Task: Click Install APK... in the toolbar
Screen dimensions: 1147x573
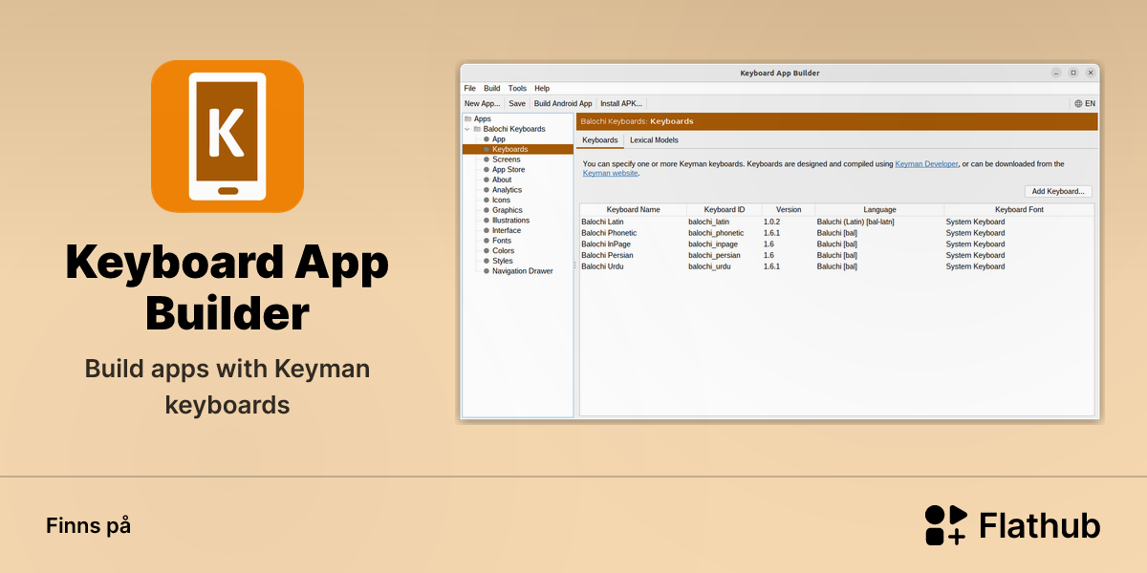Action: pos(621,103)
